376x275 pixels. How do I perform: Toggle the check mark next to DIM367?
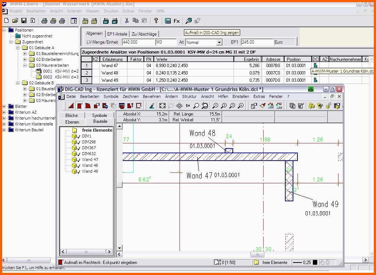pos(79,148)
